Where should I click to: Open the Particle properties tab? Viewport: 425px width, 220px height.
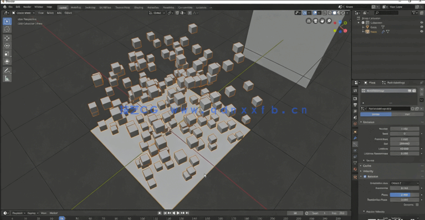[x=355, y=144]
